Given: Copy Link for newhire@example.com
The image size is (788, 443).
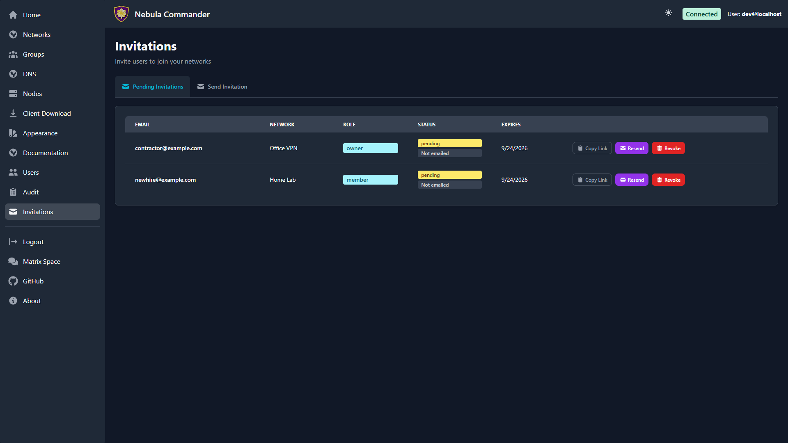Looking at the screenshot, I should coord(592,180).
